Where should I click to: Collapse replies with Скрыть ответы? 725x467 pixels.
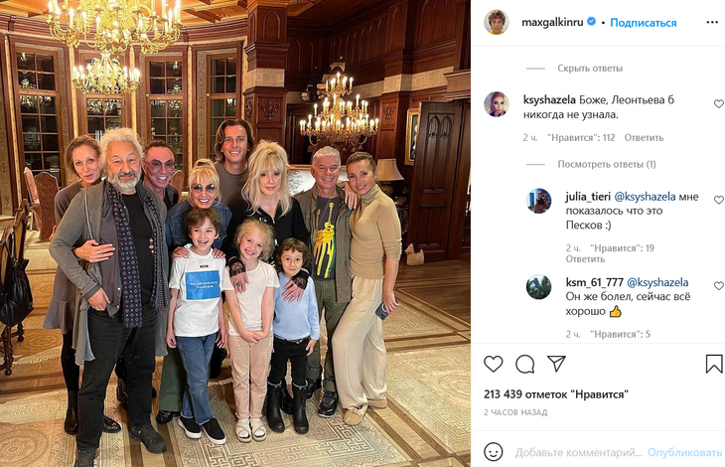click(590, 69)
